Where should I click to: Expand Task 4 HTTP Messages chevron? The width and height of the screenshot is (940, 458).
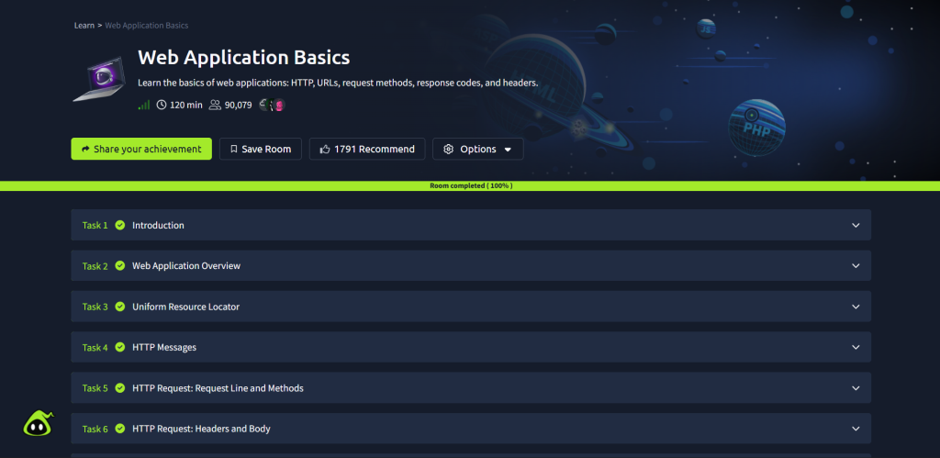click(x=856, y=348)
